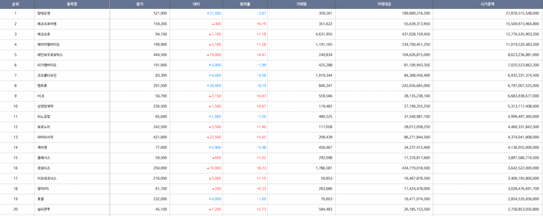Screen dimensions: 543x216
Task: Click the blue down arrow in 케어젠 row
Action: click(x=210, y=147)
